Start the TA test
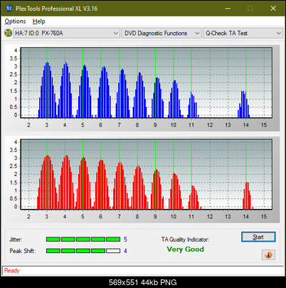 258,237
